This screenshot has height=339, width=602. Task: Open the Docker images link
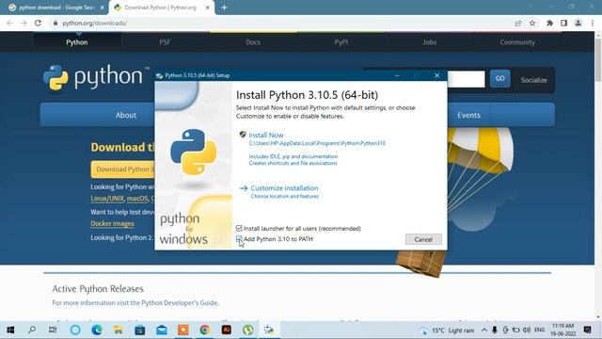pos(113,223)
